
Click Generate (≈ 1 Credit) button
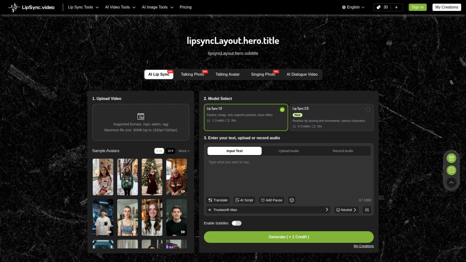[289, 237]
